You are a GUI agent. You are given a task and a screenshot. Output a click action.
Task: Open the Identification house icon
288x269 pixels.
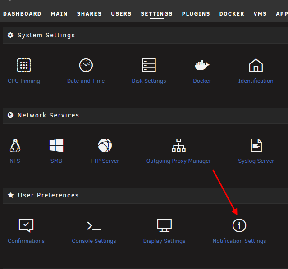tap(256, 65)
